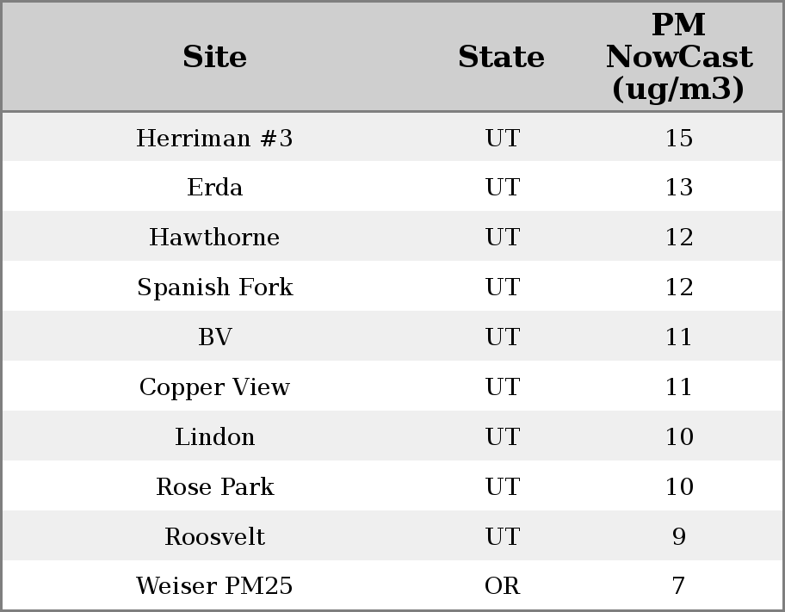Image resolution: width=785 pixels, height=612 pixels.
Task: Click the UT state cell for Roosvelt
Action: (x=502, y=536)
